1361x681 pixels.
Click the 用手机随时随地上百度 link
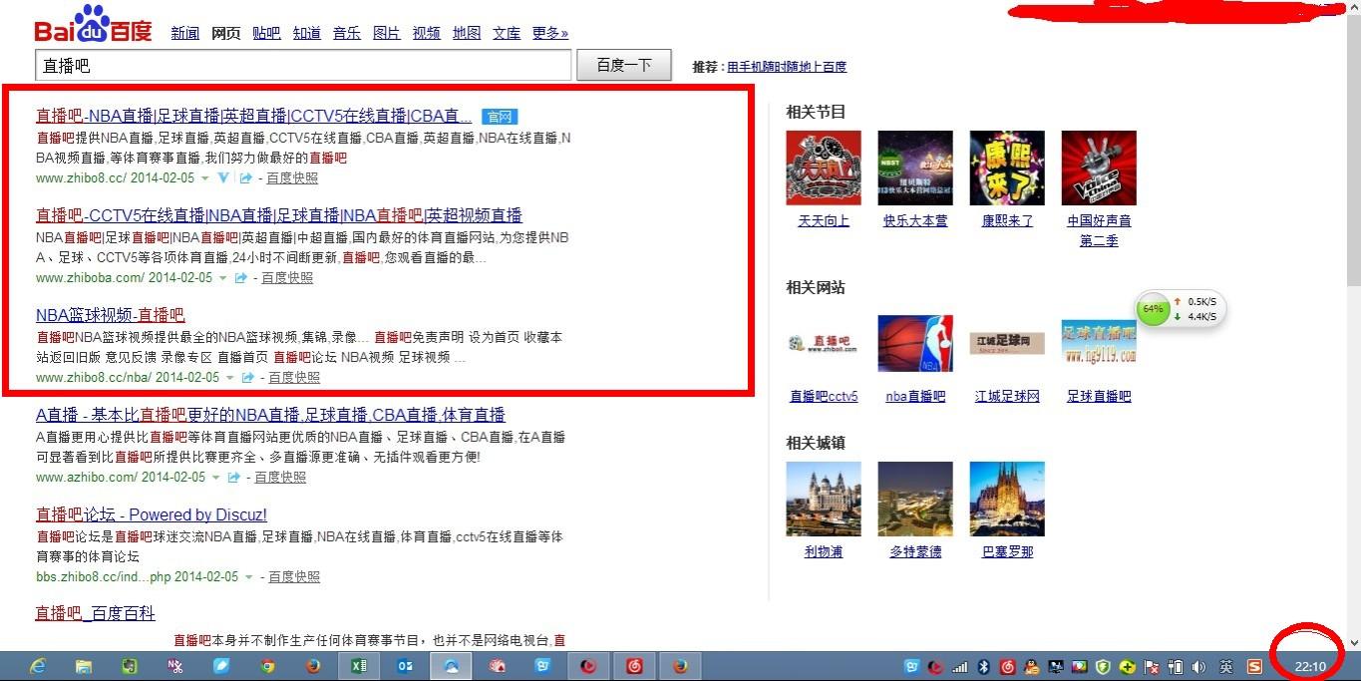787,67
